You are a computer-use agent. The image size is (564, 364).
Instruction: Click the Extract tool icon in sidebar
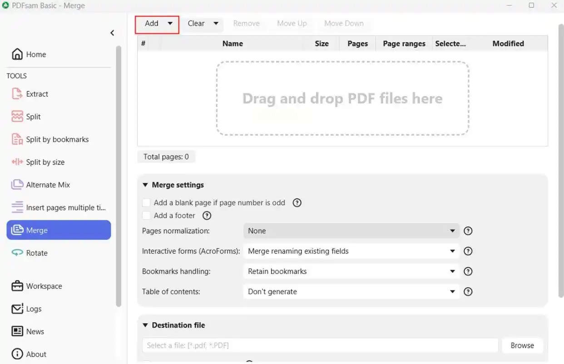point(17,94)
